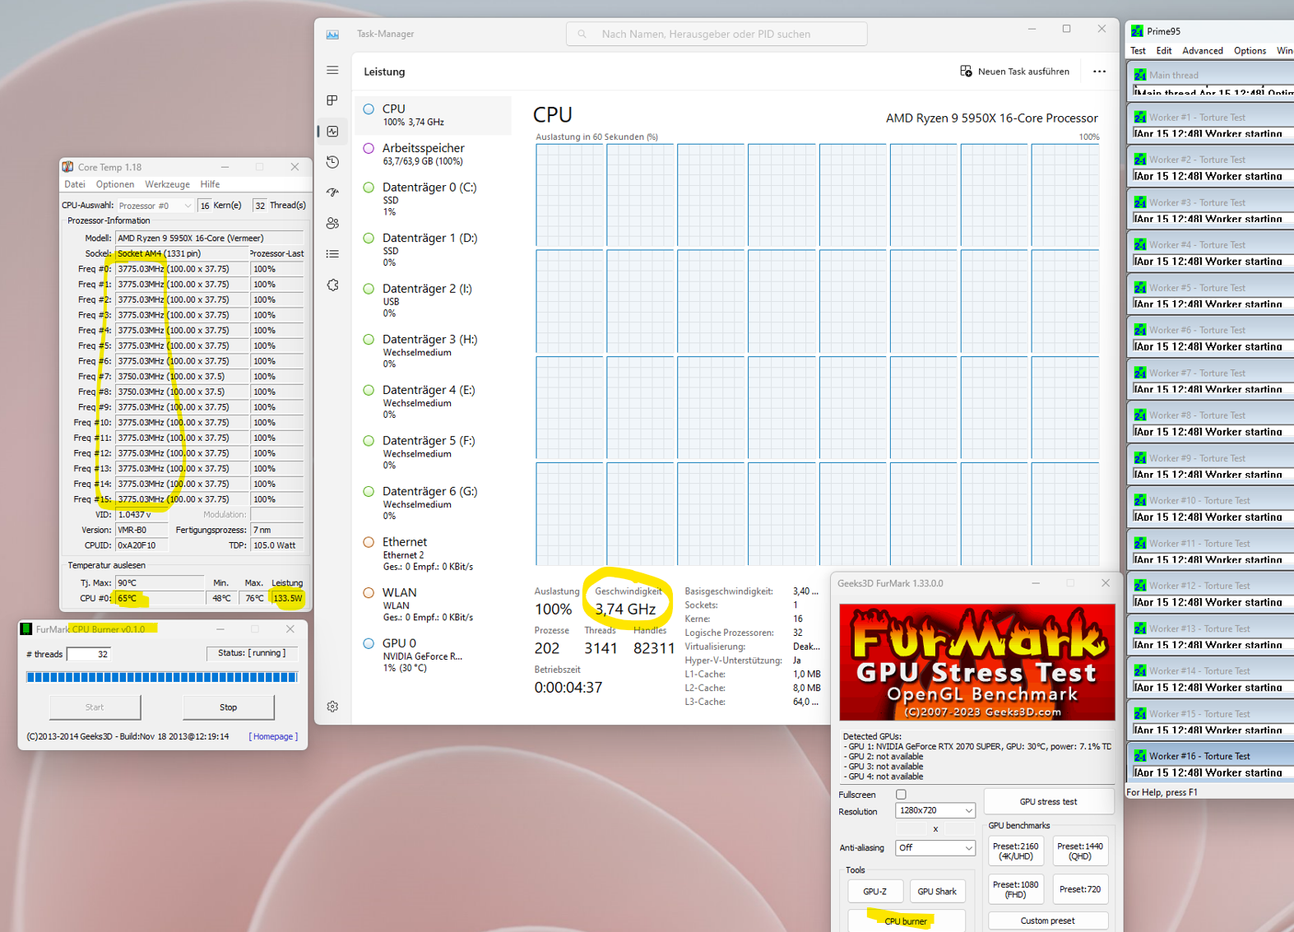Select the CPU performance entry
Screen dimensions: 1294x932
[x=434, y=114]
